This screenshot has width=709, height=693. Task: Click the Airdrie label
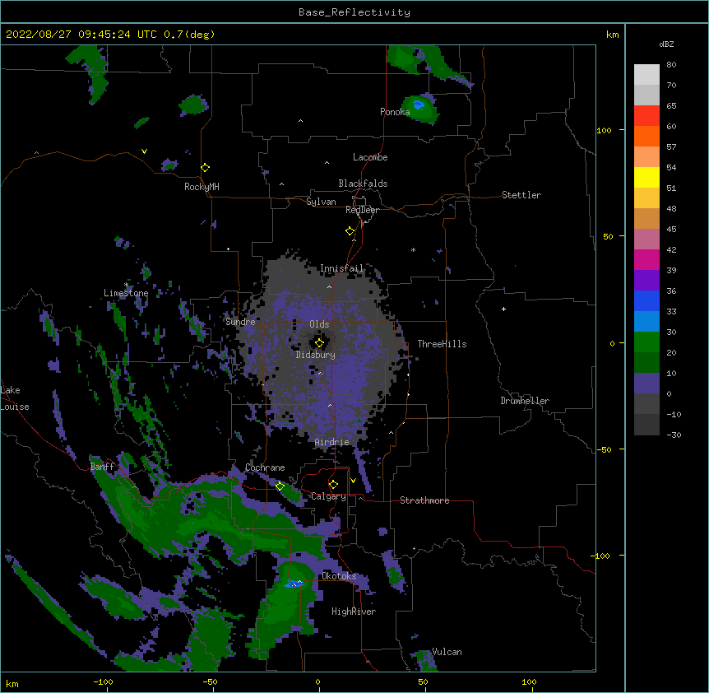click(332, 442)
